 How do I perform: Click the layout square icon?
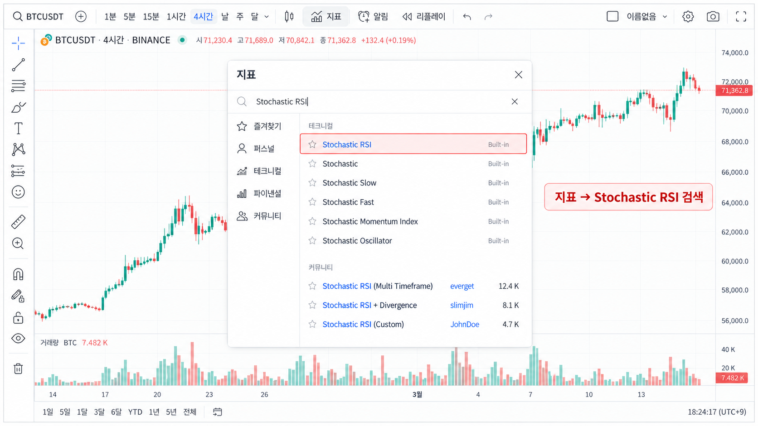click(612, 17)
